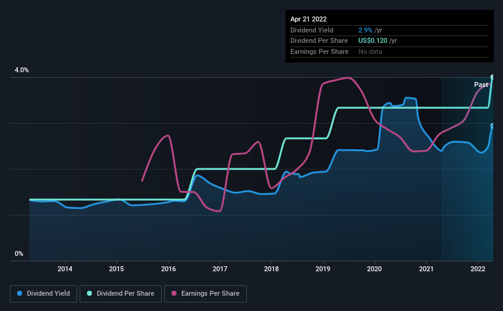
Task: Select the 2020 x-axis year label
Action: click(x=374, y=269)
